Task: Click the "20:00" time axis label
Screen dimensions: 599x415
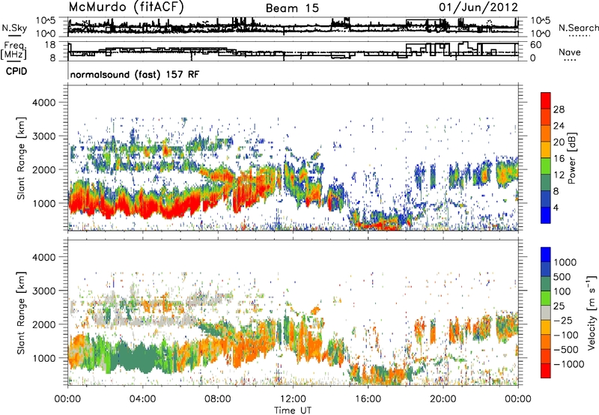Action: click(443, 399)
